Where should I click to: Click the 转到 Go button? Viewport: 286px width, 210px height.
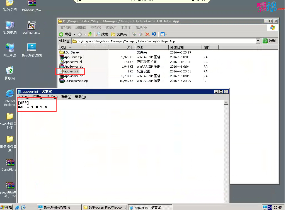269,41
